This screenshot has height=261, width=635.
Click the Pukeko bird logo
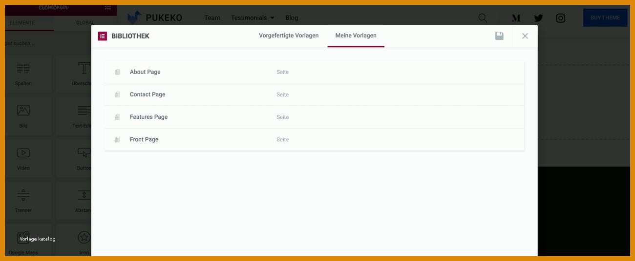[x=134, y=17]
